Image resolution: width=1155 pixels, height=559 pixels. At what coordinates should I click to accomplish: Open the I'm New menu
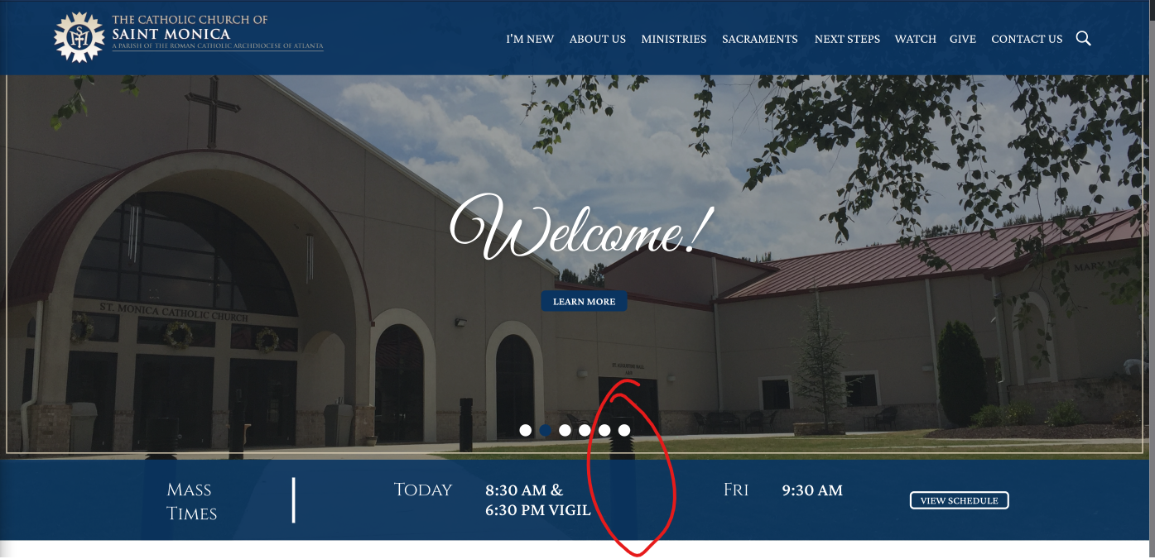[530, 39]
